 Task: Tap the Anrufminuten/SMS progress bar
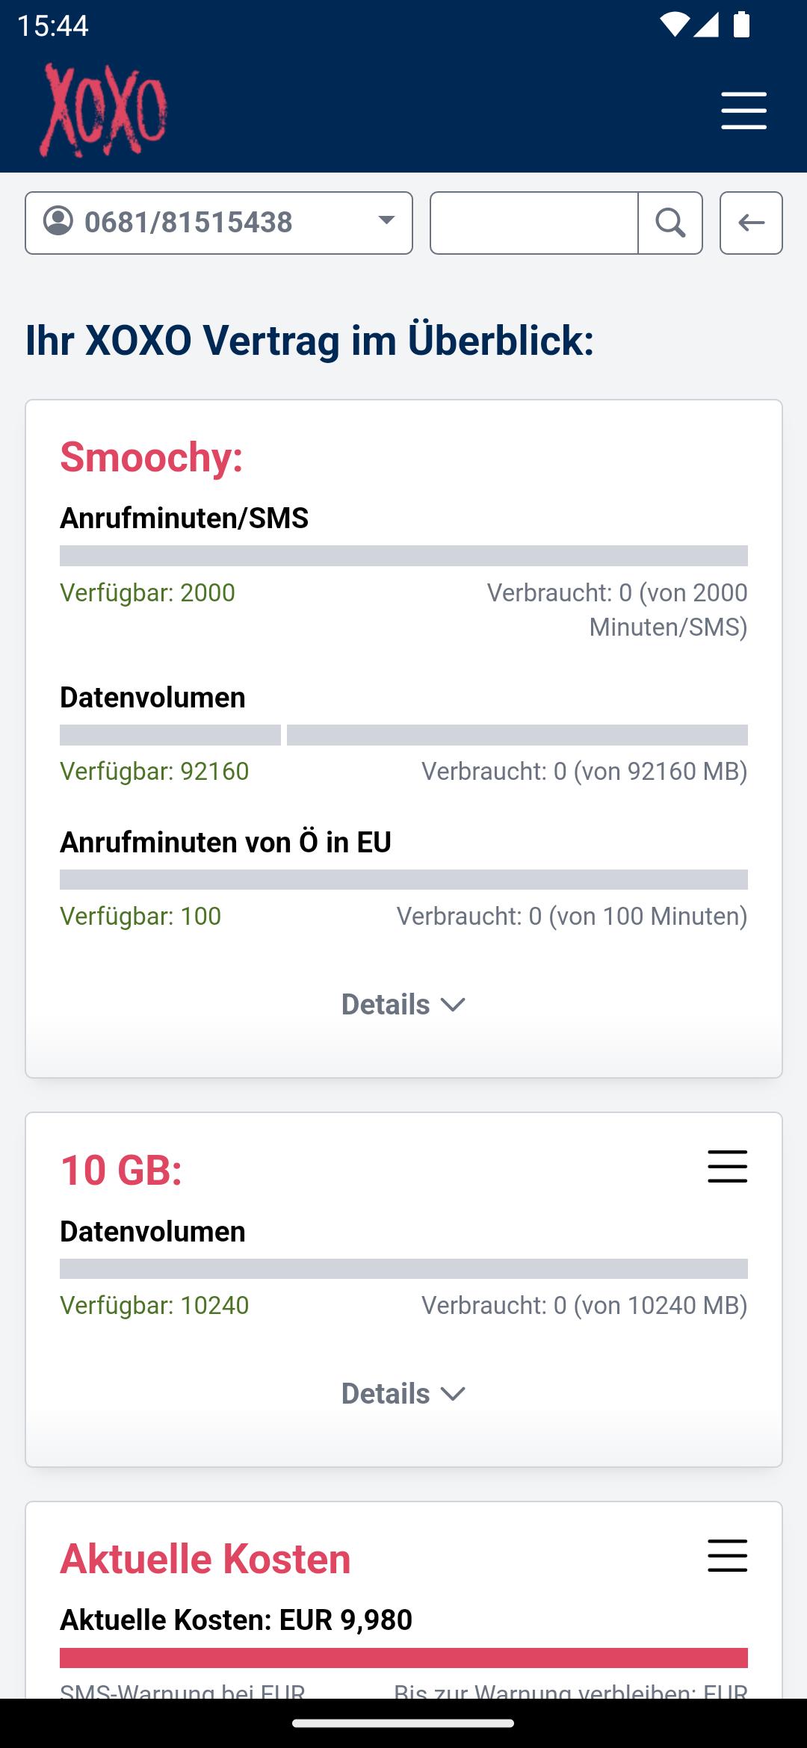[x=403, y=556]
